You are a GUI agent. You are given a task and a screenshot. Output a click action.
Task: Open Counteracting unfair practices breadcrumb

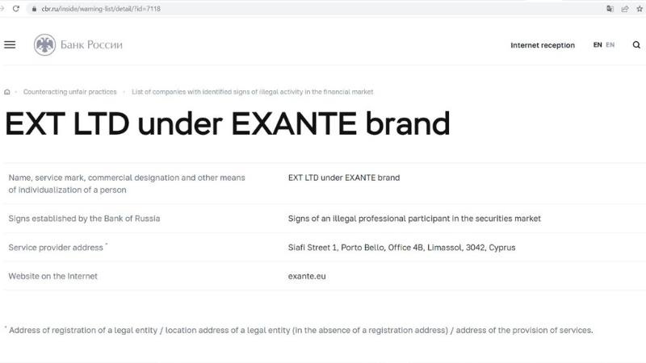coord(69,92)
